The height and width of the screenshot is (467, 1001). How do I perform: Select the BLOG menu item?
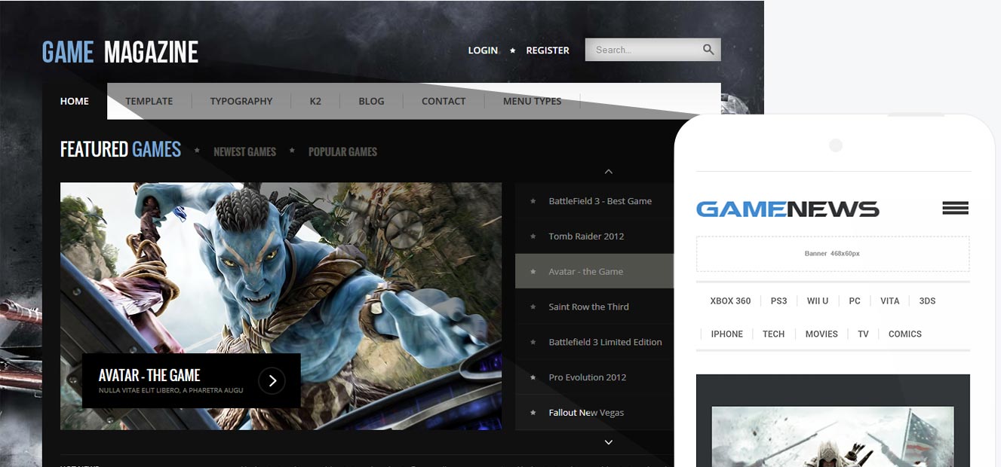(x=371, y=101)
